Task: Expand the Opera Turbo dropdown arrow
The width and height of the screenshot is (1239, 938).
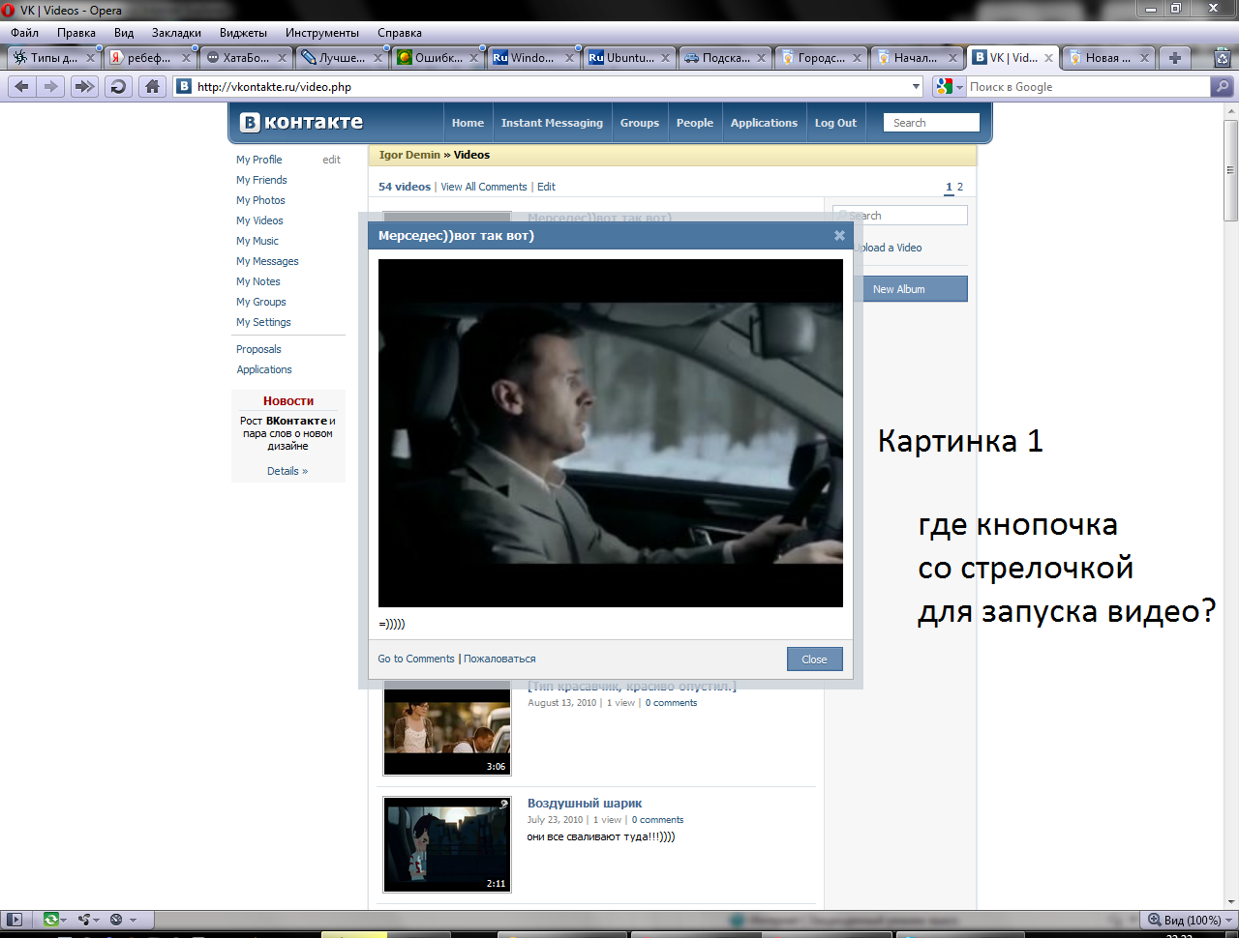Action: pos(133,920)
